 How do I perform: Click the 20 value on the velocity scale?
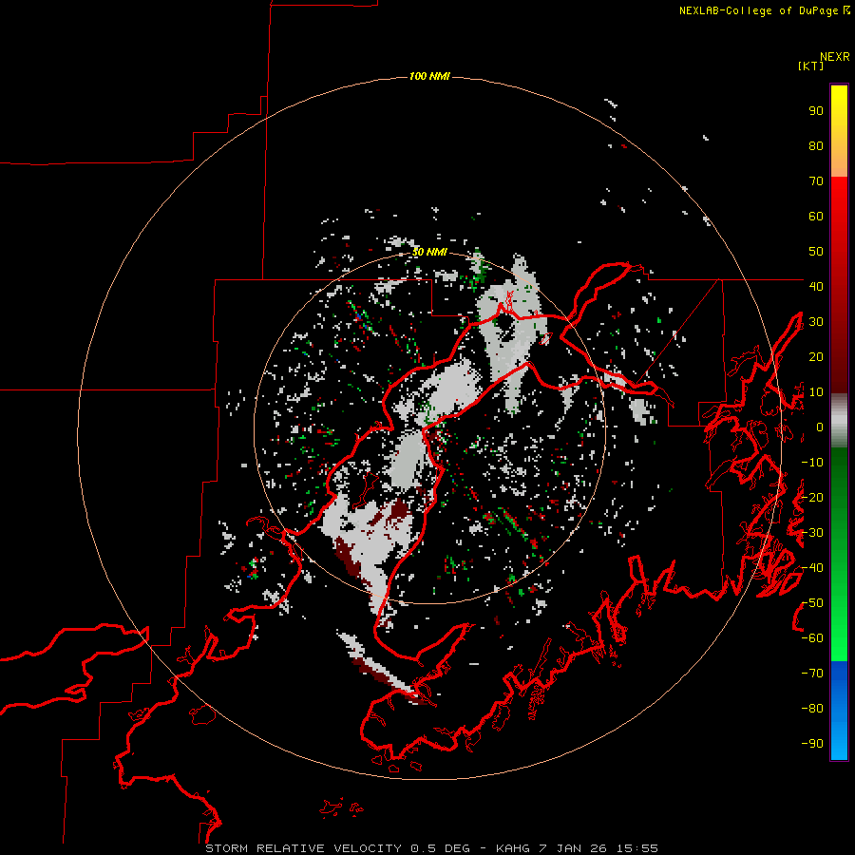tap(816, 357)
